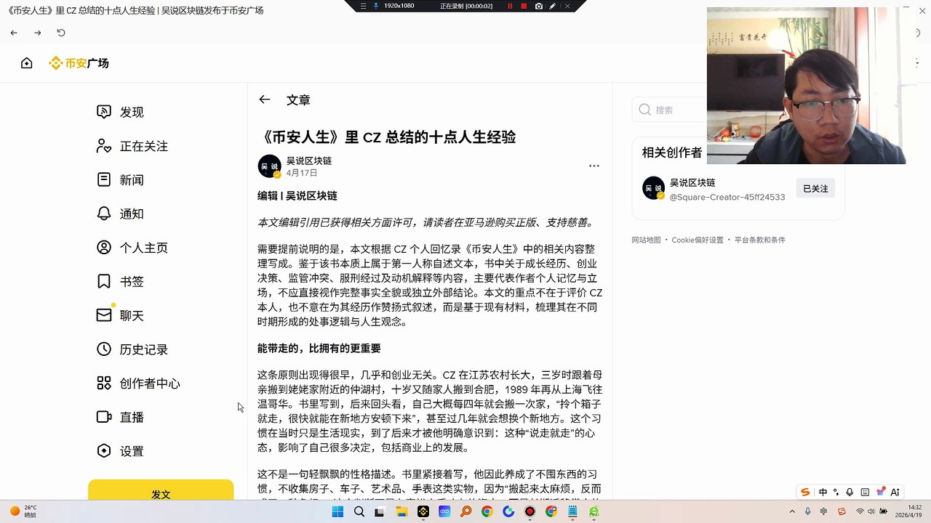The image size is (931, 523).
Task: Click the recorder pin icon
Action: (x=376, y=6)
